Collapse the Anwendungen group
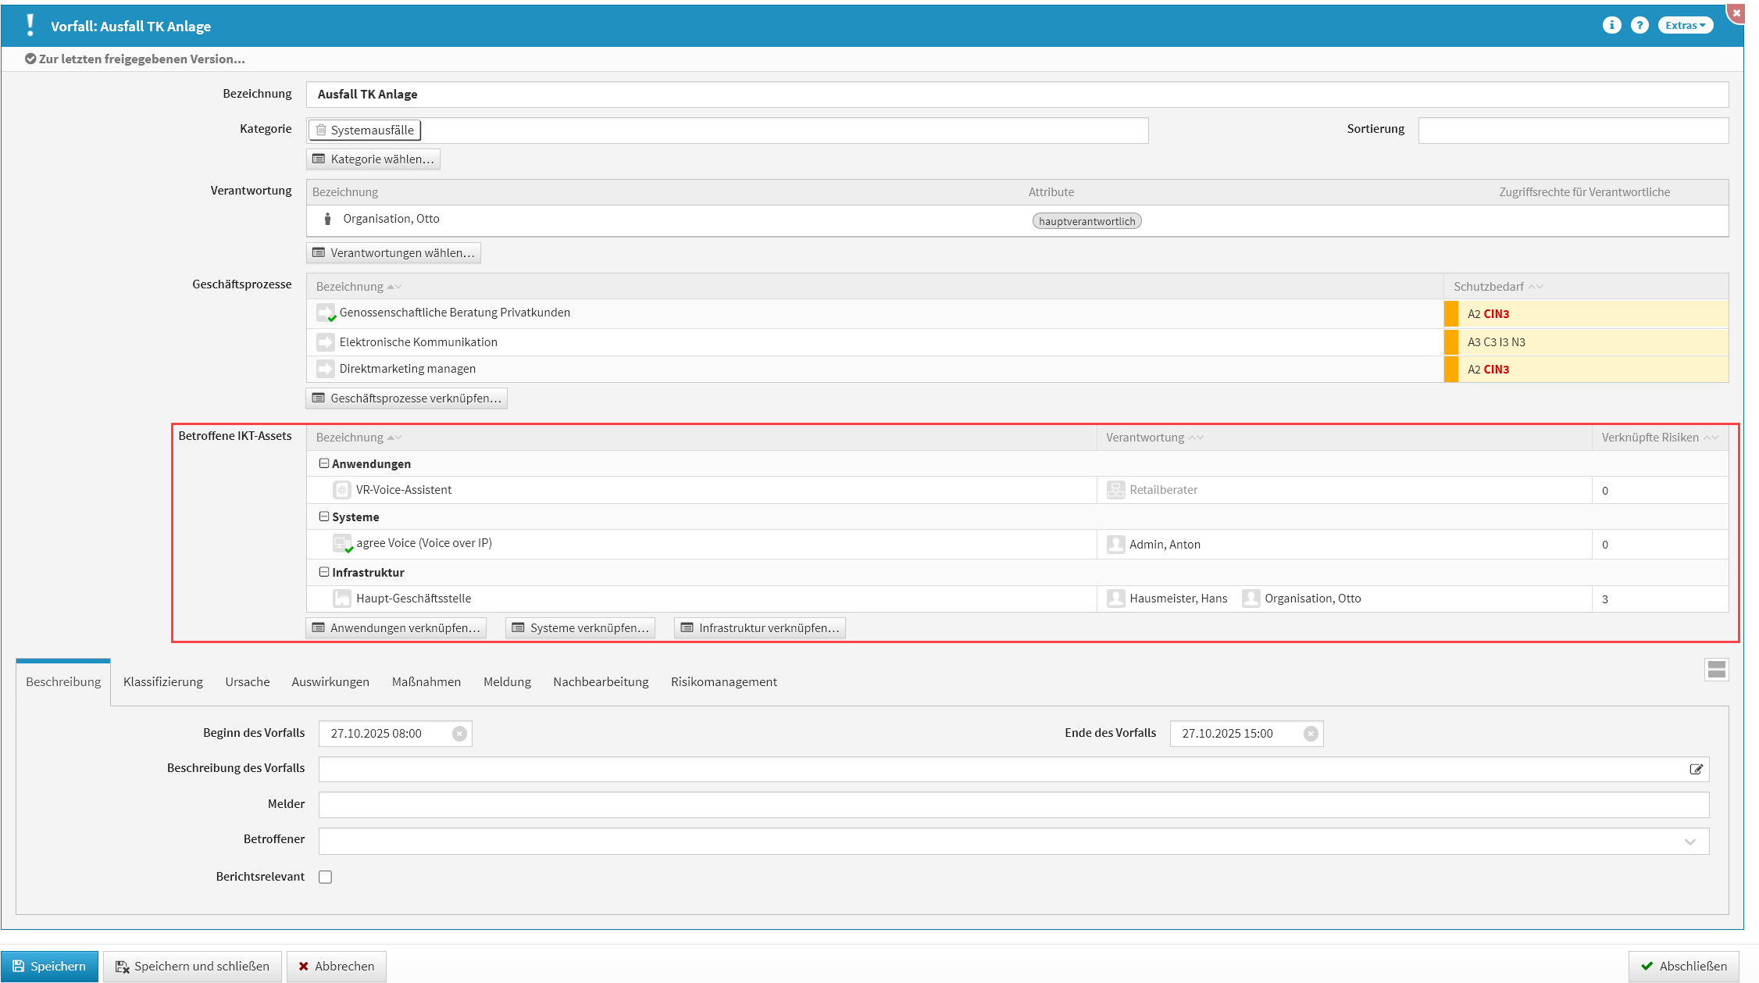The image size is (1759, 983). (x=323, y=463)
